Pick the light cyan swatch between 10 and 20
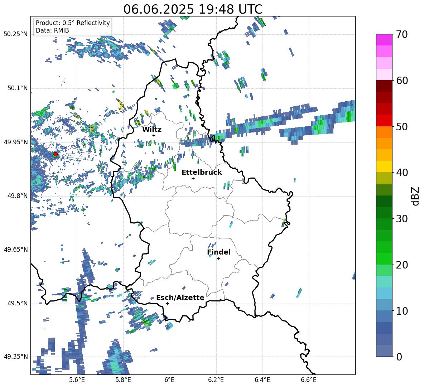The height and width of the screenshot is (387, 424). tap(384, 282)
